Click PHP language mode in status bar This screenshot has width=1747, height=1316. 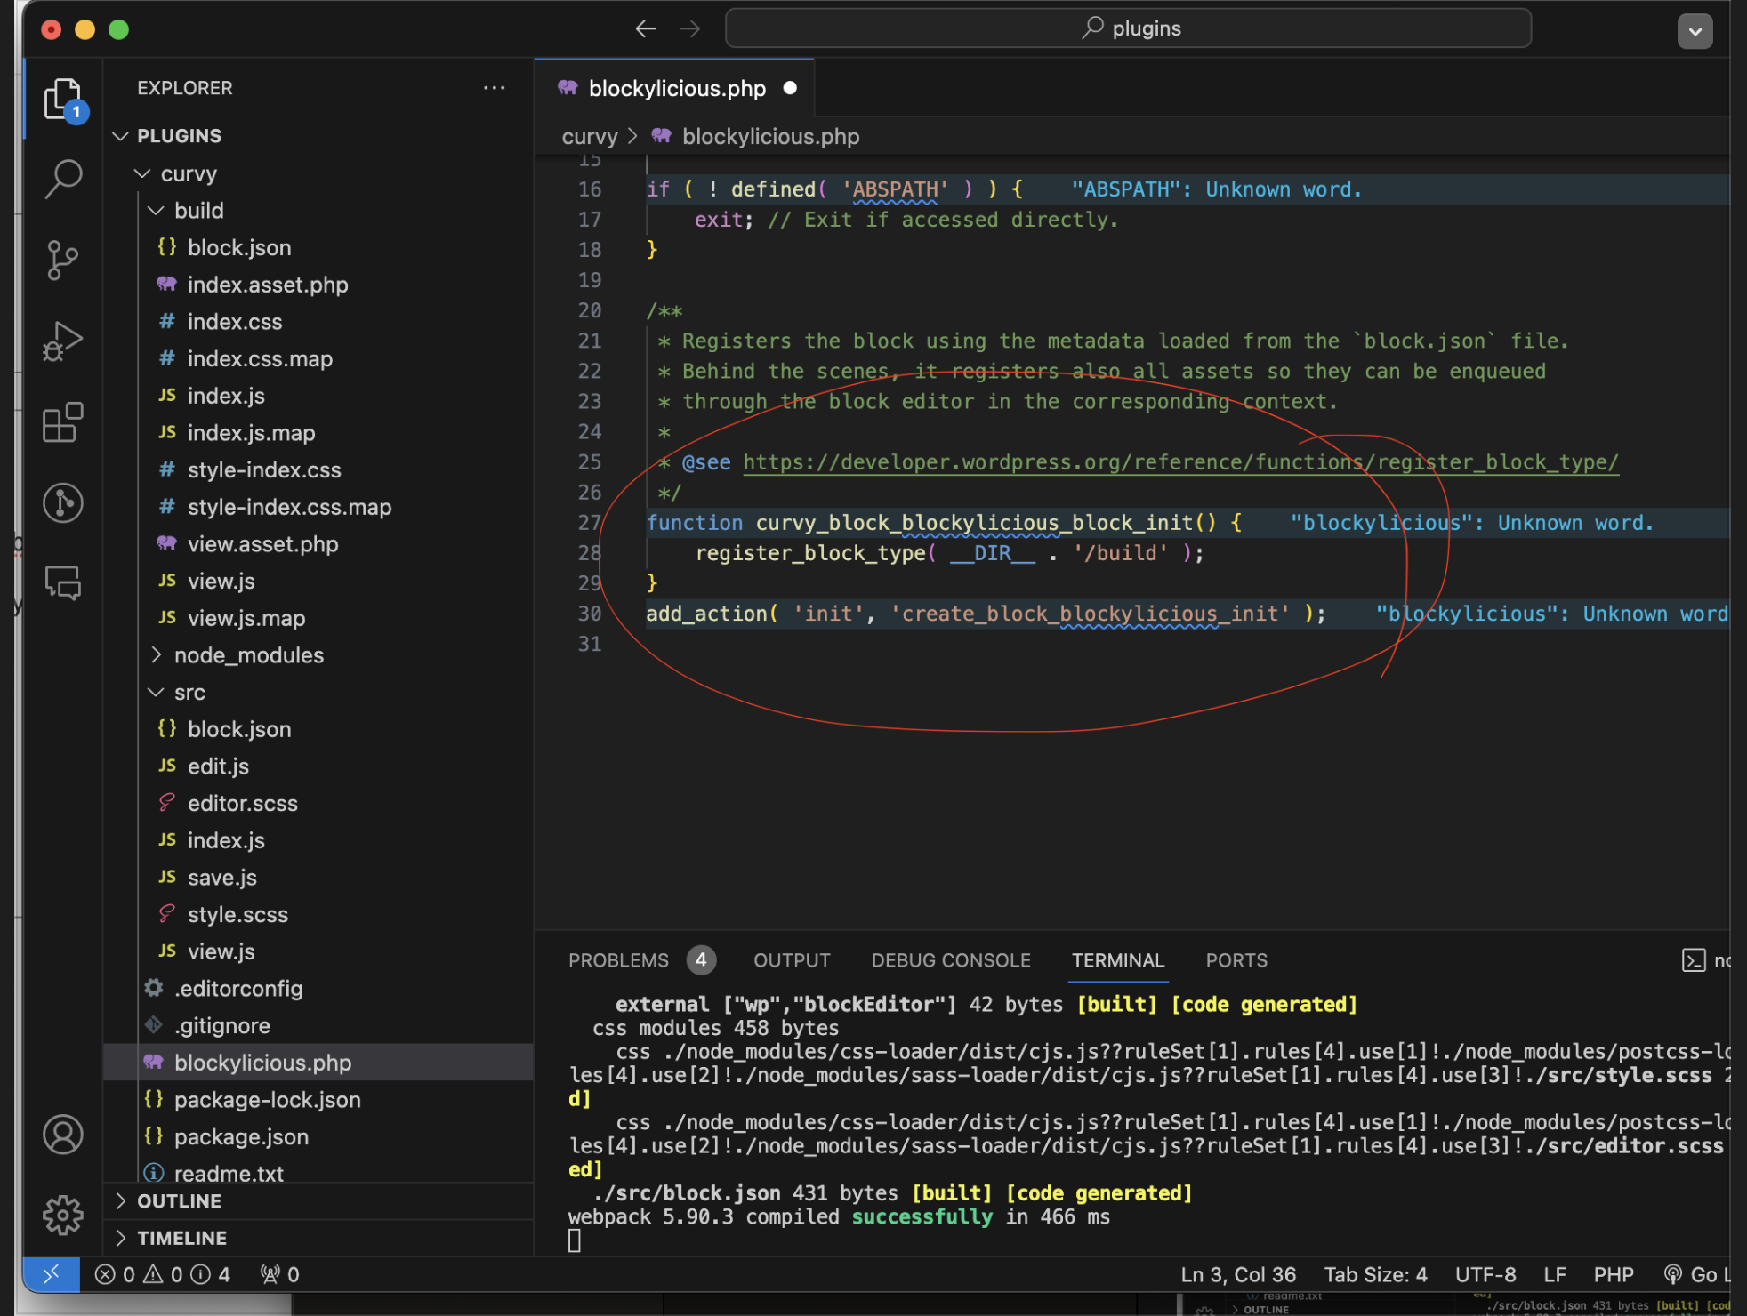click(1614, 1274)
